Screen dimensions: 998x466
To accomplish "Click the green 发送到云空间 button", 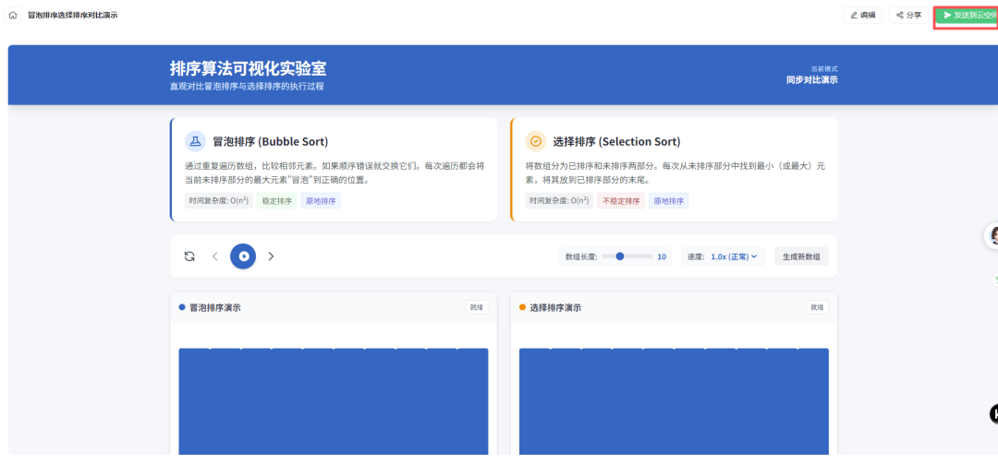I will (967, 16).
